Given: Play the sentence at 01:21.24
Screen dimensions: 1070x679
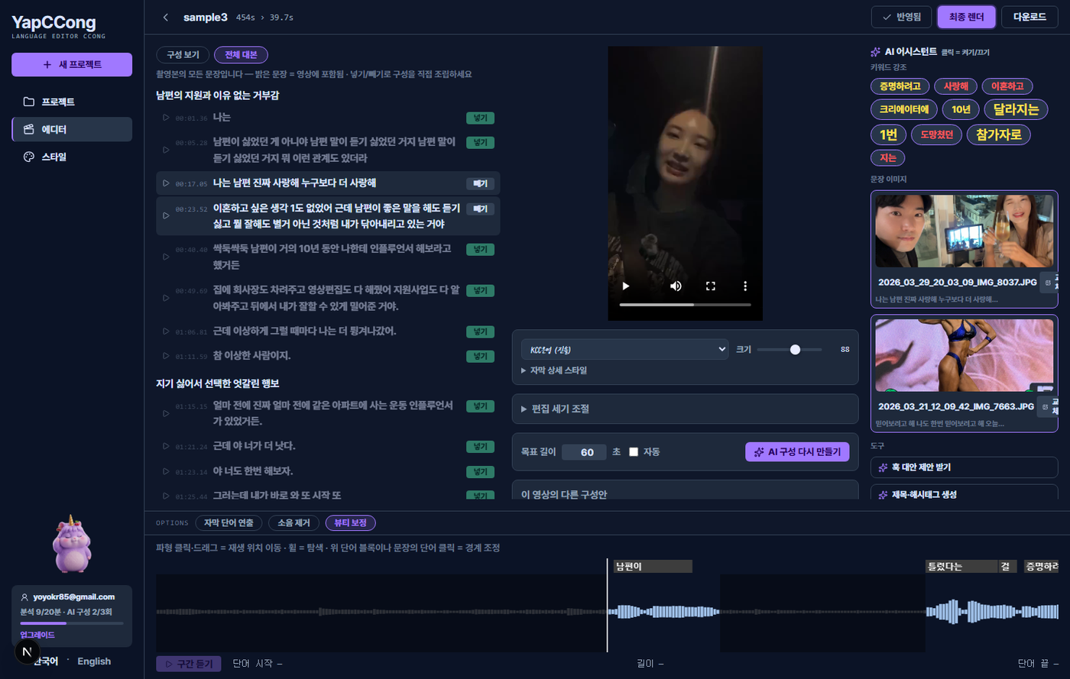Looking at the screenshot, I should (166, 446).
